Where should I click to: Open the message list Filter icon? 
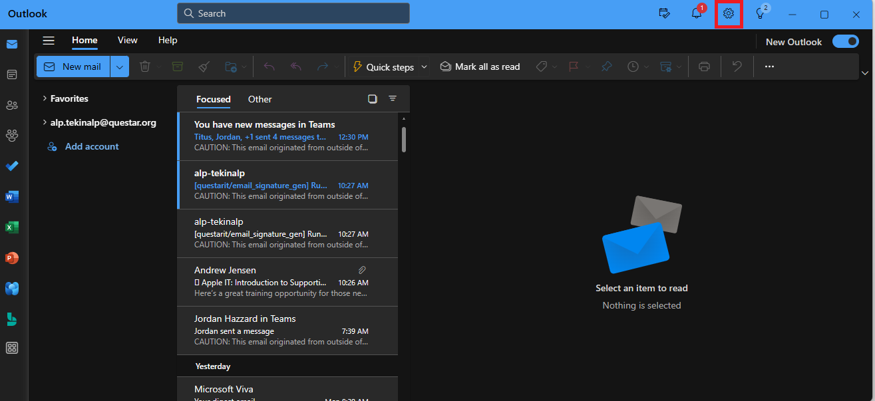point(393,98)
